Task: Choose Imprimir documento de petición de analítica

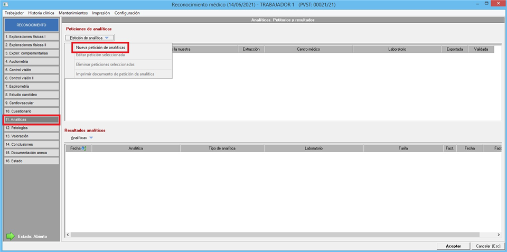Action: [x=115, y=74]
